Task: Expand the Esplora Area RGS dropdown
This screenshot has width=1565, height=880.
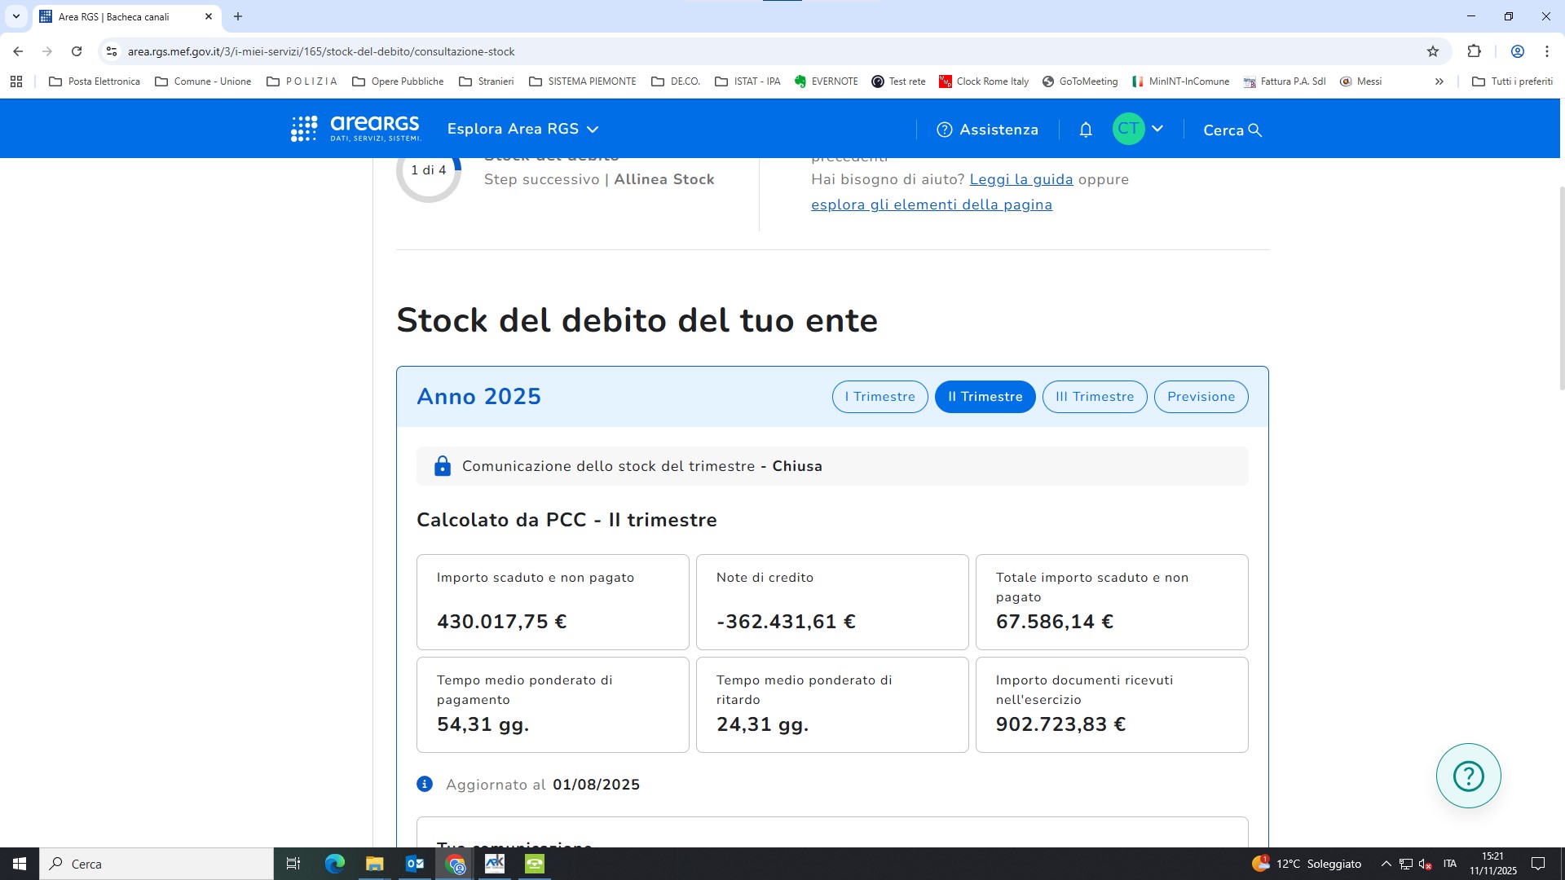Action: 522,129
